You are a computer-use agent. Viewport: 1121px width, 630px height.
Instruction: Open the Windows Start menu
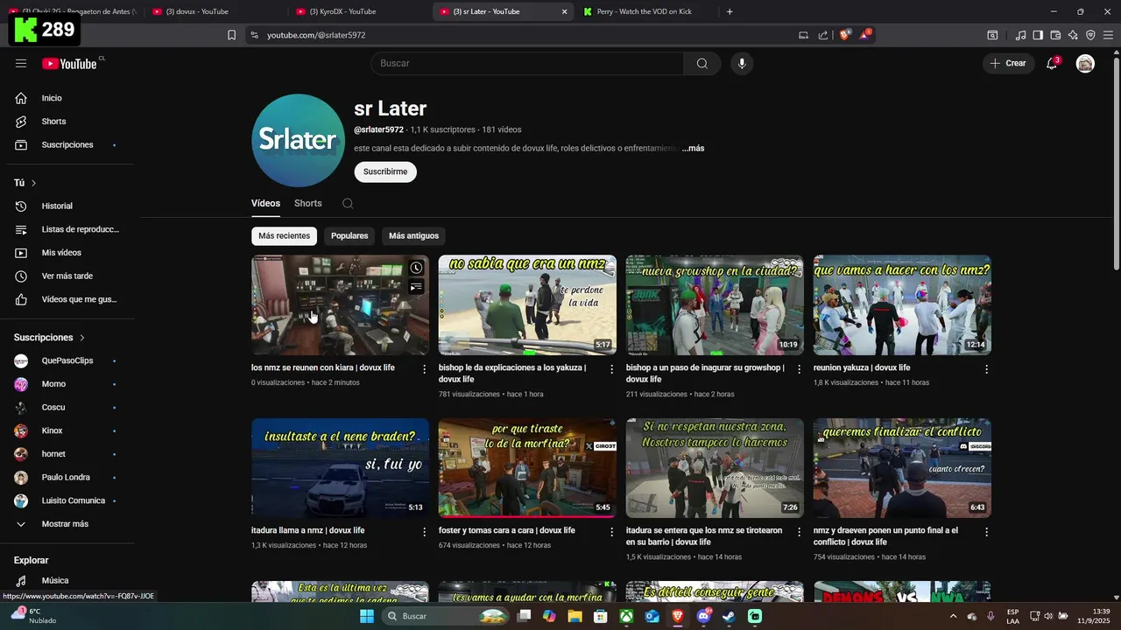pos(367,616)
